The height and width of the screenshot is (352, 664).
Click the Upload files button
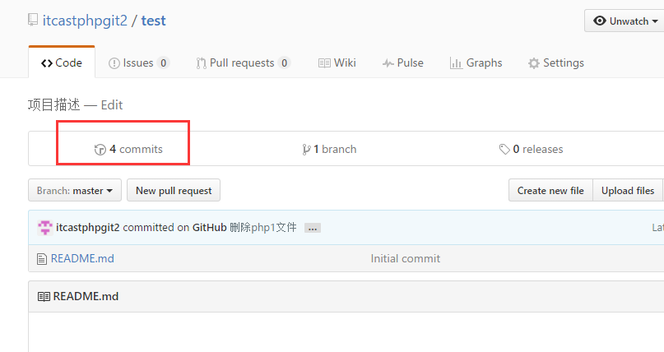click(628, 190)
